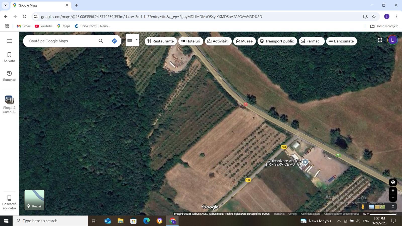Click the Recenter/My location icon

click(393, 182)
